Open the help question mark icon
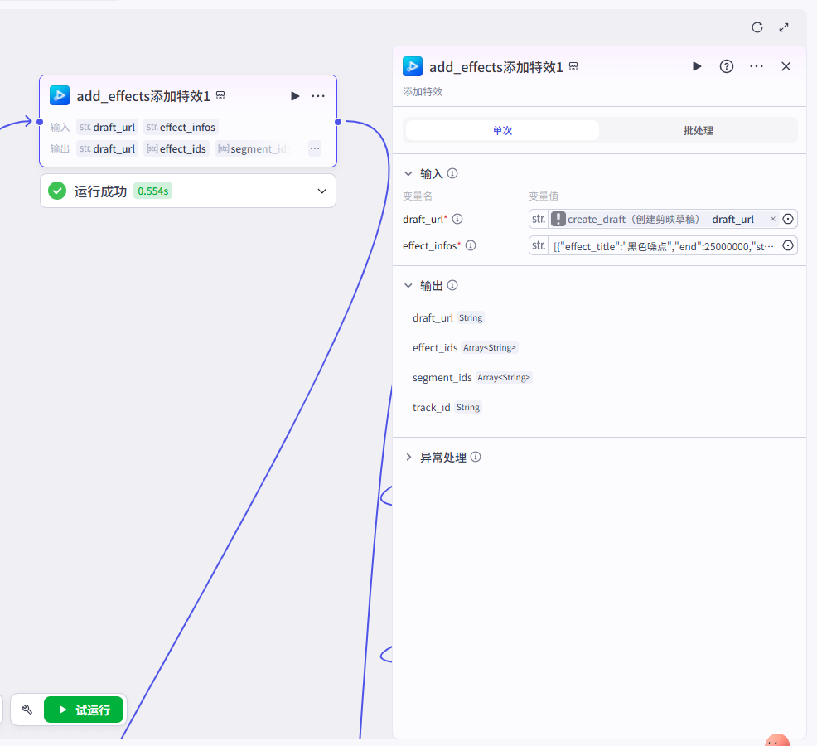 [x=727, y=66]
